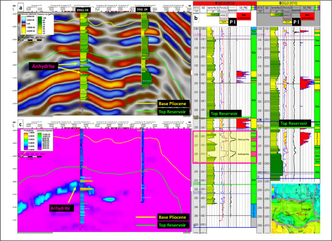Select the pink Anhydrite label in panel a
This screenshot has width=332, height=241.
tap(43, 66)
